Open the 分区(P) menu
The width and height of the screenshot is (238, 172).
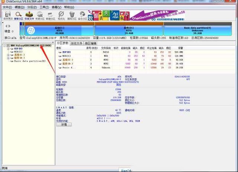click(32, 7)
